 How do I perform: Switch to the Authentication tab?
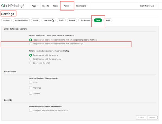point(22,20)
